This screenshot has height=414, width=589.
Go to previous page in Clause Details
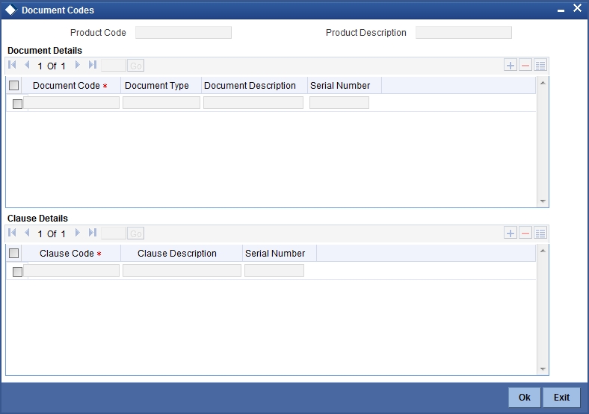[27, 233]
